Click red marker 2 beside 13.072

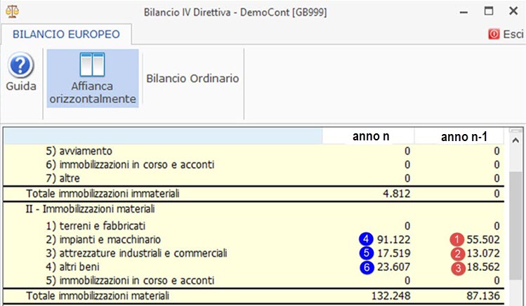(x=458, y=254)
